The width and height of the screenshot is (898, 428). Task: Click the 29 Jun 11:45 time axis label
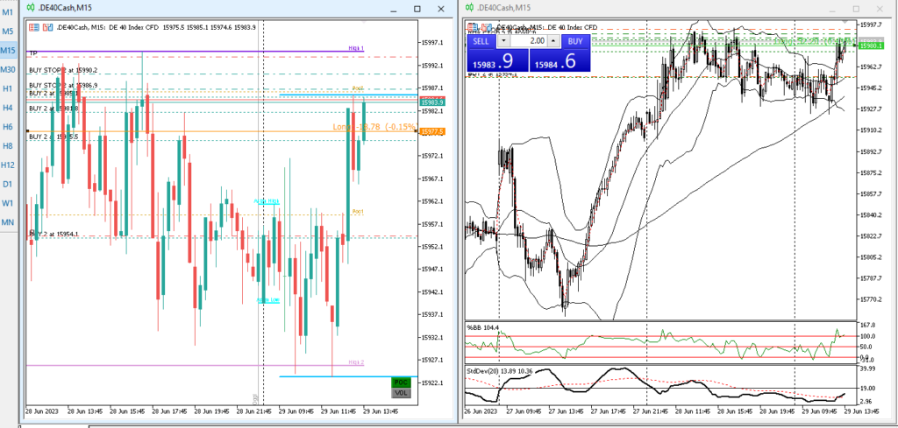click(339, 410)
